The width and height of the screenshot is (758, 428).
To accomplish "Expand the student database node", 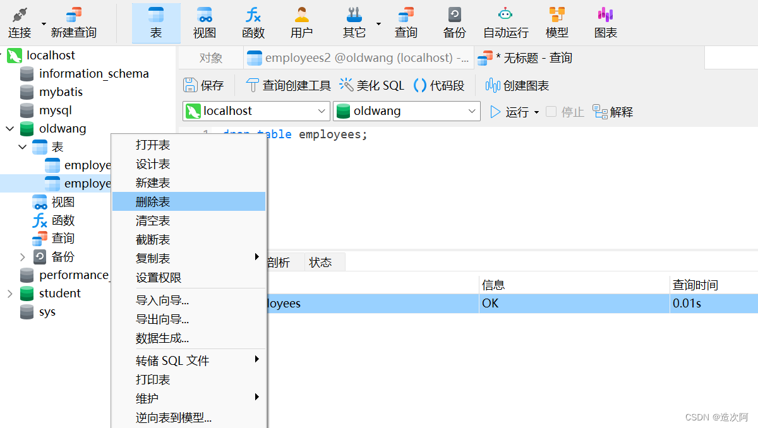I will tap(9, 293).
